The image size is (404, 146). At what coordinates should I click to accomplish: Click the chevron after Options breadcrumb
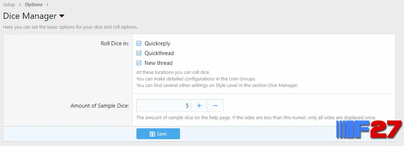click(x=47, y=5)
